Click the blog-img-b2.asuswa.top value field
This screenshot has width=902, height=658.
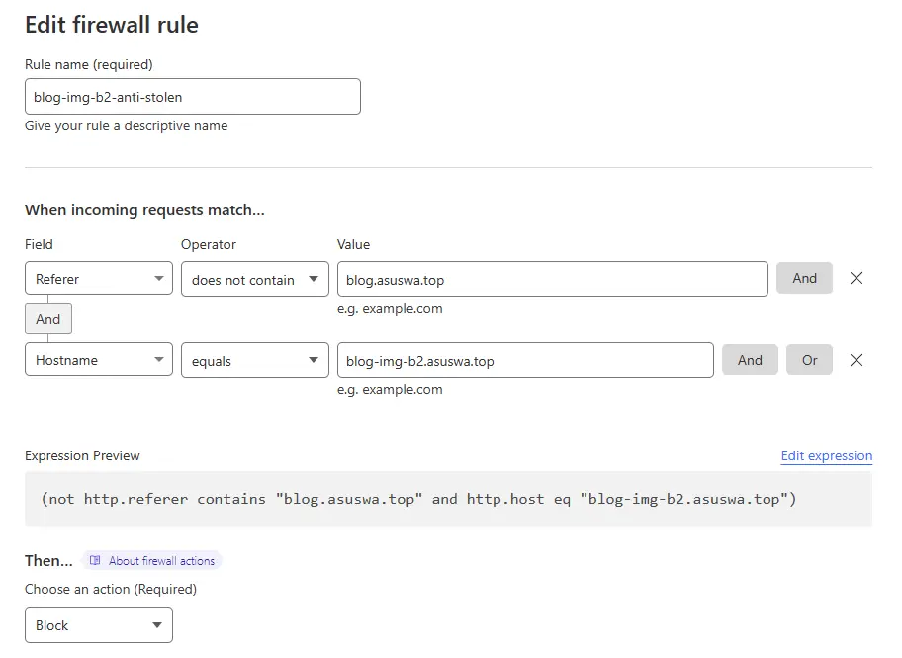point(524,361)
